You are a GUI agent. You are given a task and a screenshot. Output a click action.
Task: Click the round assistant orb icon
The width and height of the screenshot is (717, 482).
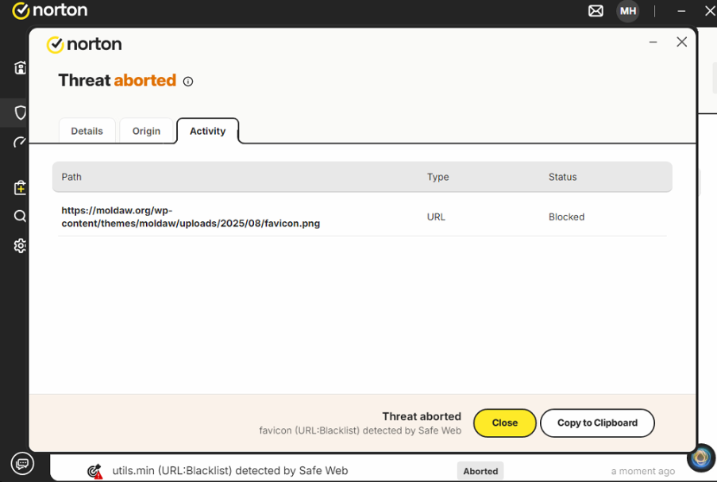click(700, 457)
